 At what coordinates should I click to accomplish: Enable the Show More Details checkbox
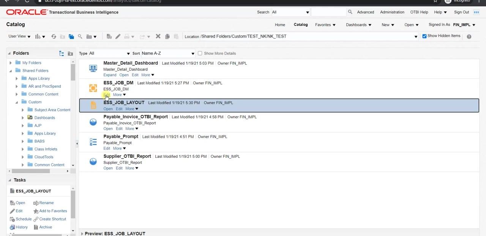pos(200,53)
